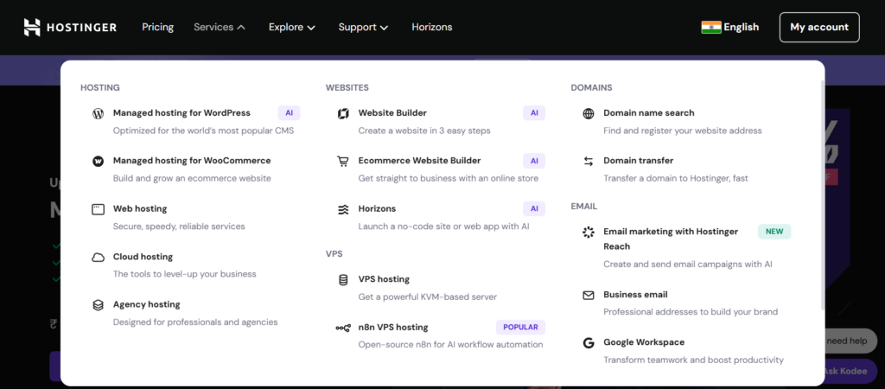Click the browser window icon beside Web hosting

coord(99,209)
